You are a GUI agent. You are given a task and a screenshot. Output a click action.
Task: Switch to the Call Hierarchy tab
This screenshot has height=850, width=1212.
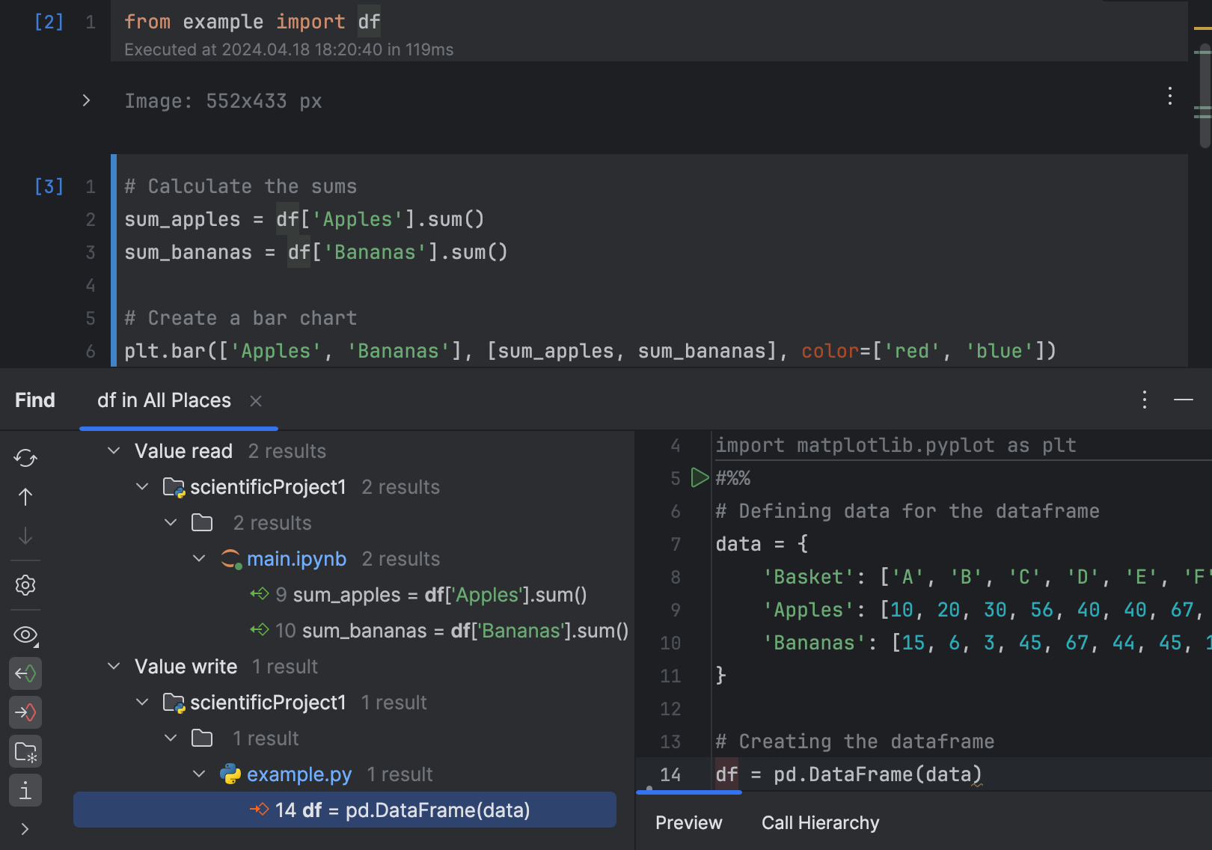pos(820,823)
